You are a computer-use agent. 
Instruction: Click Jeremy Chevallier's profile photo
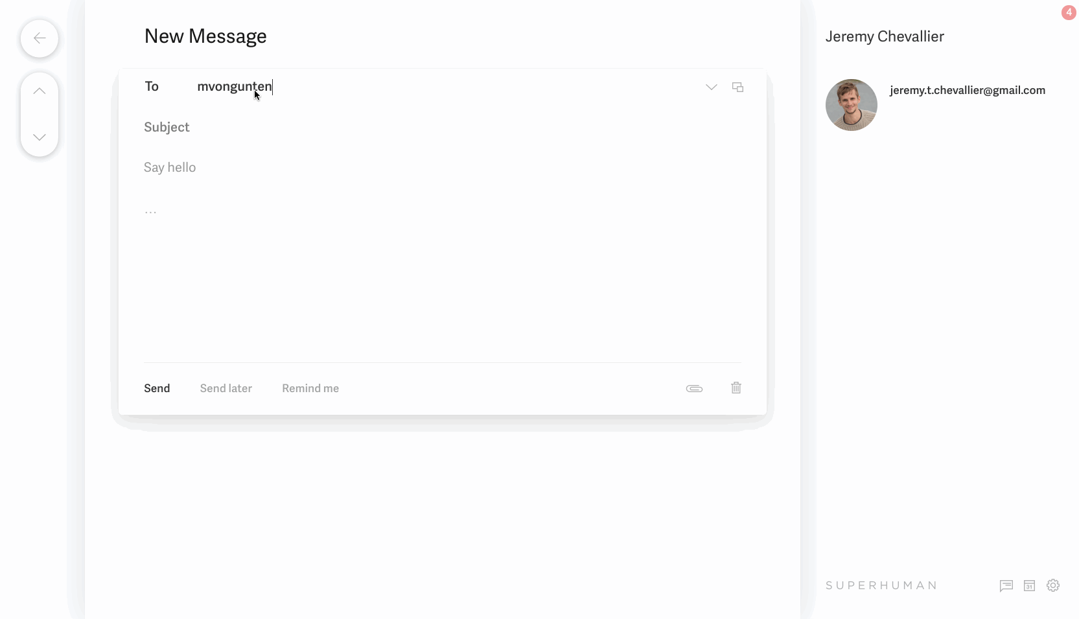click(x=852, y=105)
